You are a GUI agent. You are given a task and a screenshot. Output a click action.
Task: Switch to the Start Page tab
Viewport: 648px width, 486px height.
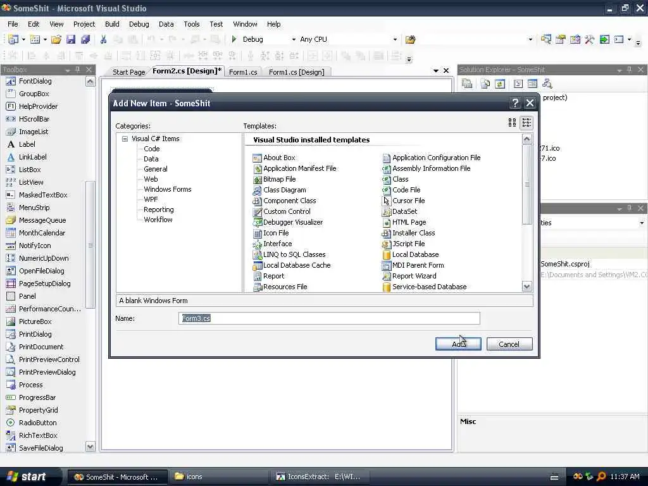[x=128, y=72]
